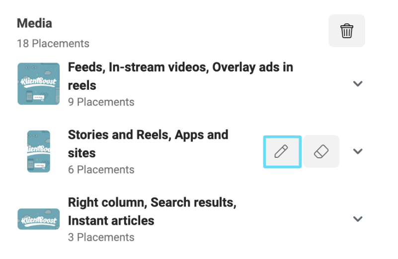Select Right column, Search results, Instant articles title
The image size is (398, 259).
(x=152, y=211)
